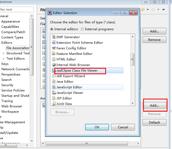Click the JavaScript Viewer icon
The height and width of the screenshot is (149, 172).
tap(54, 93)
